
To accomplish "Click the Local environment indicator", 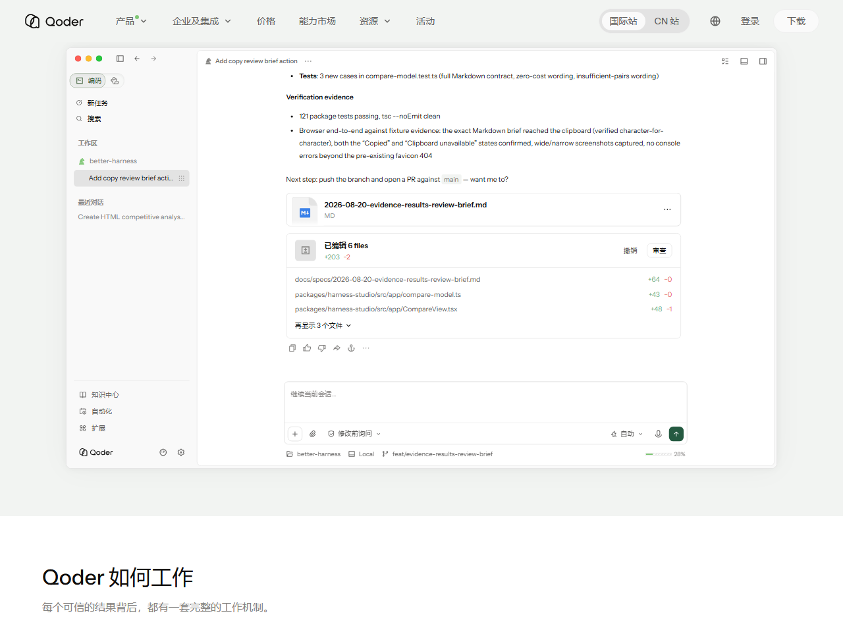I will 362,454.
